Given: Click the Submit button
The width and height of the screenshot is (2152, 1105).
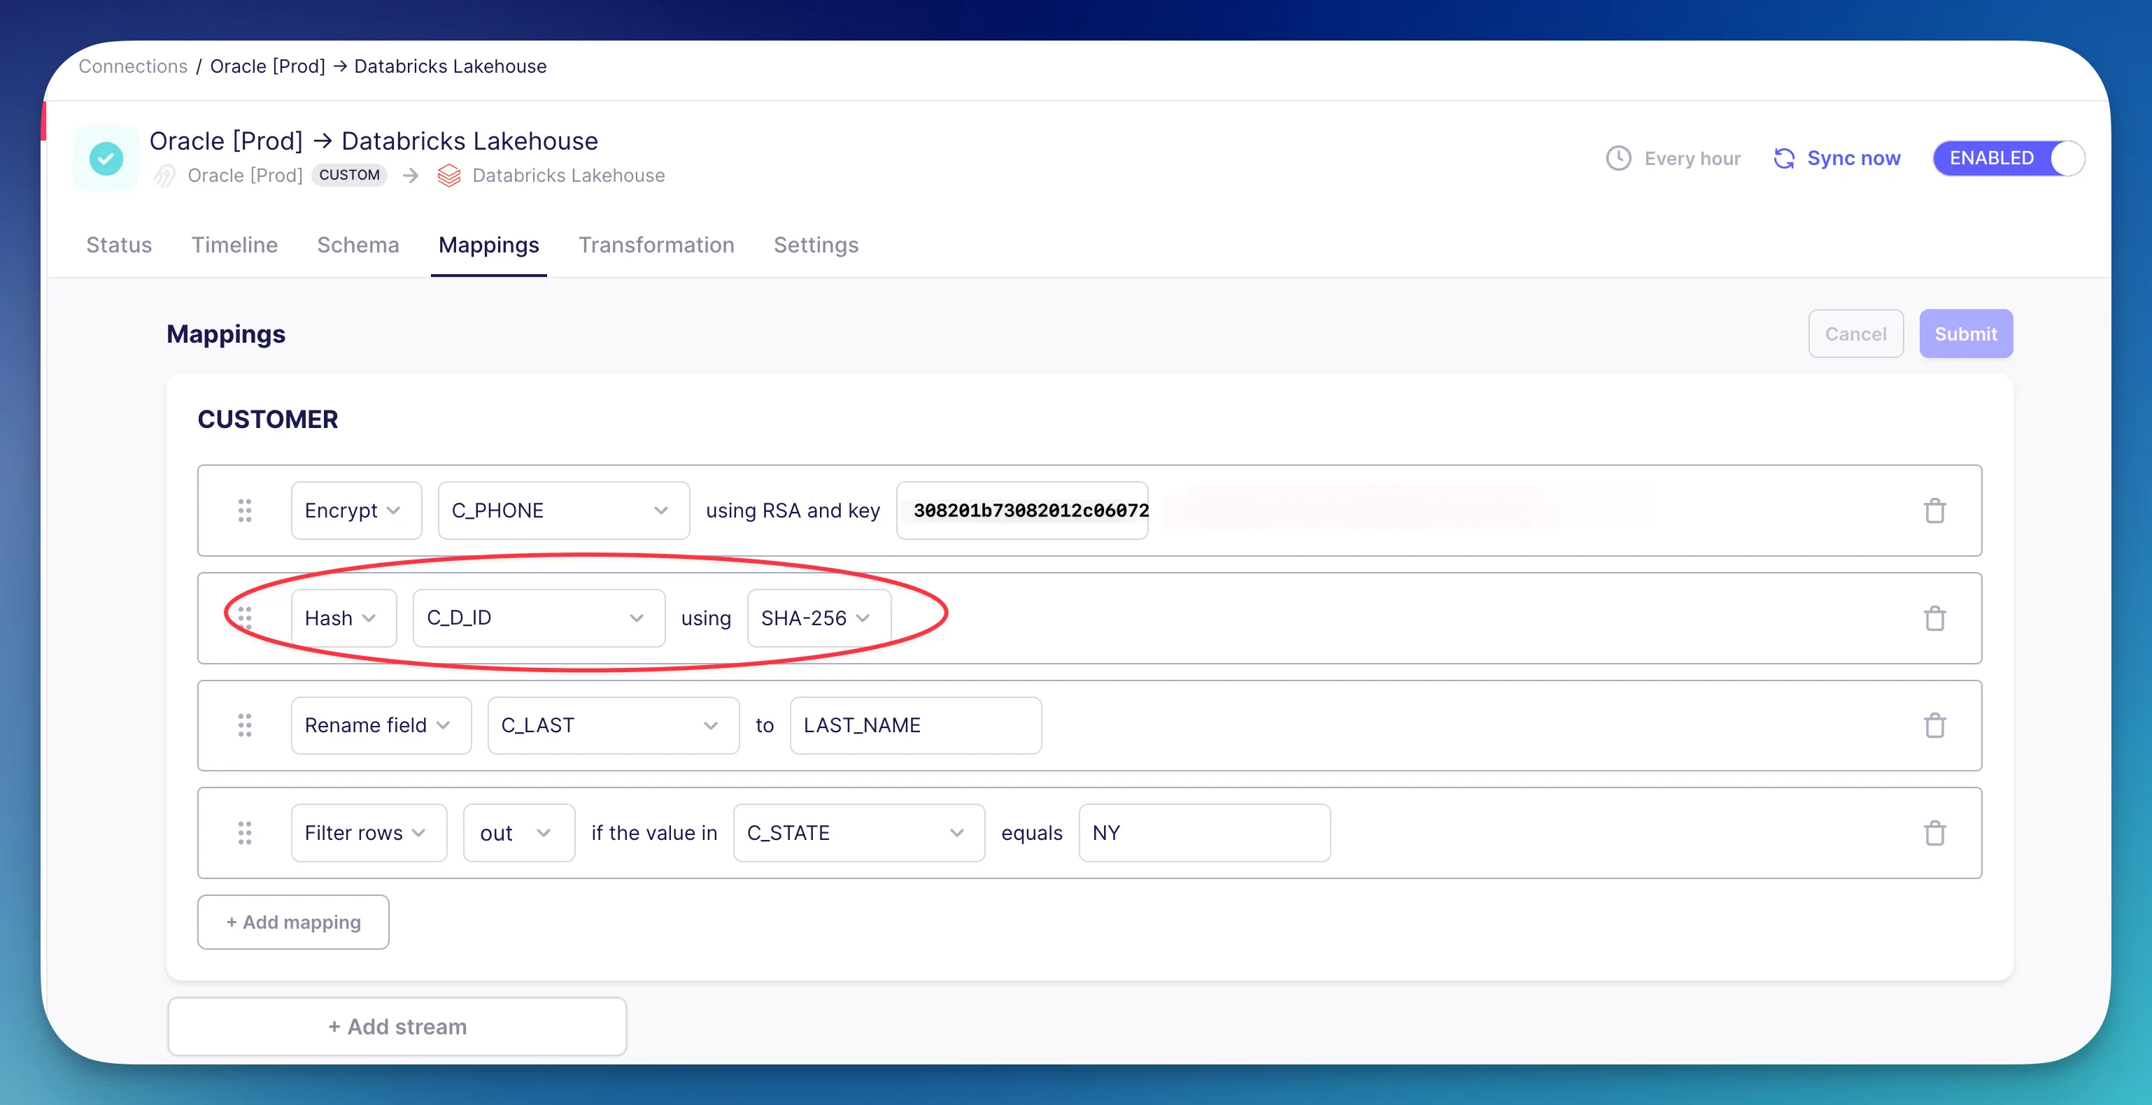Looking at the screenshot, I should 1965,334.
